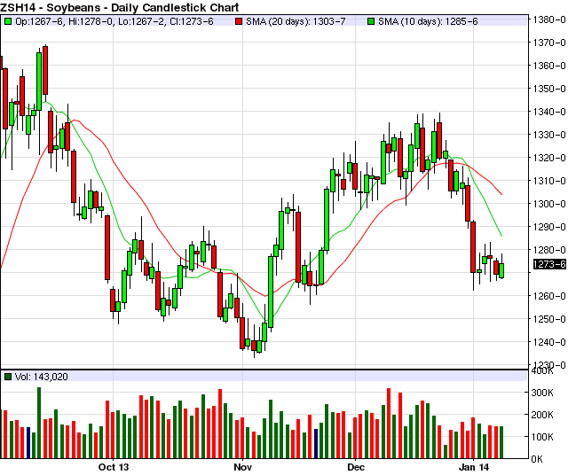Click the 1340-0 price axis label
This screenshot has height=475, width=568.
tap(549, 112)
